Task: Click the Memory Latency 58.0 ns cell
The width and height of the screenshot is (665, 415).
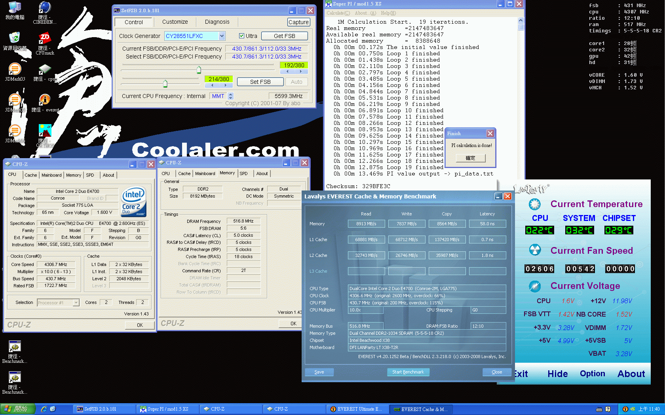Action: click(487, 224)
